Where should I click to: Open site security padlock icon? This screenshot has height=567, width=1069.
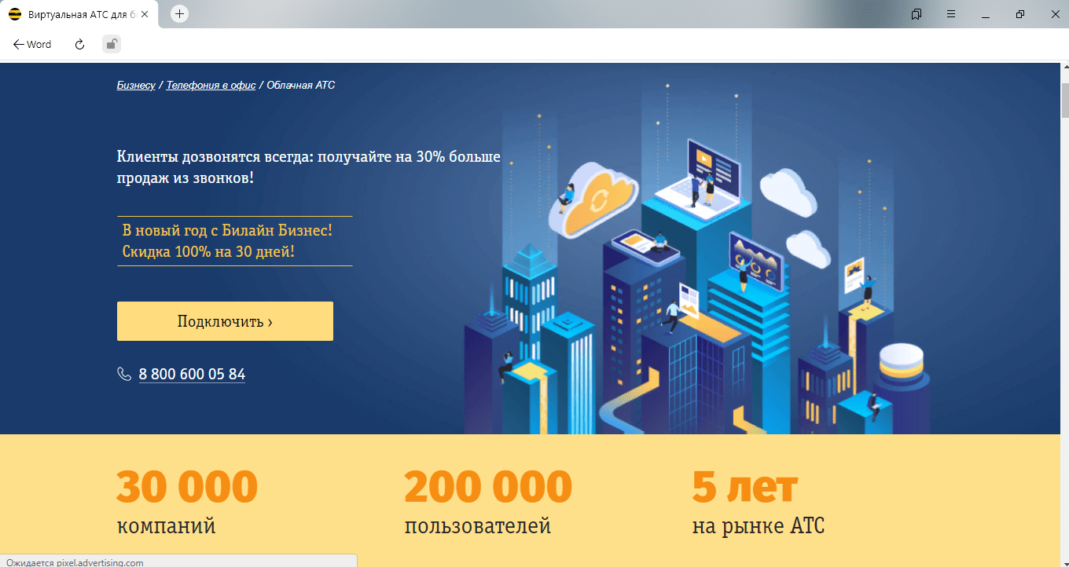(112, 45)
